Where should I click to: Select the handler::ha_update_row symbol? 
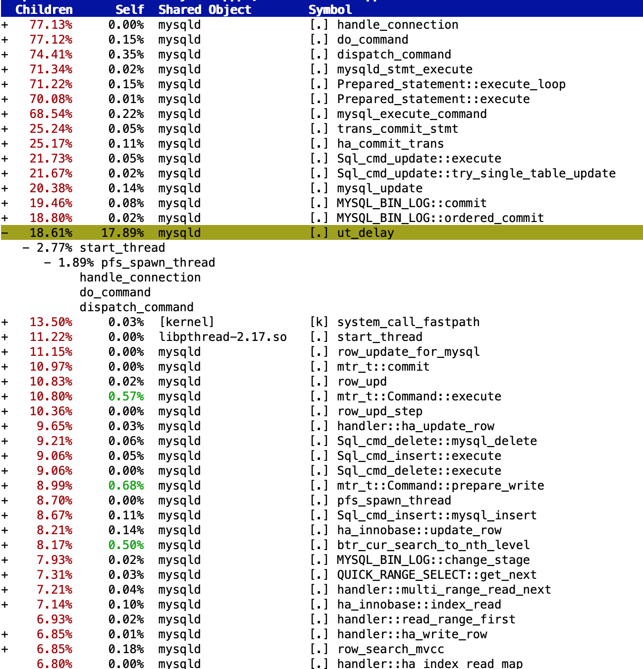[x=416, y=426]
